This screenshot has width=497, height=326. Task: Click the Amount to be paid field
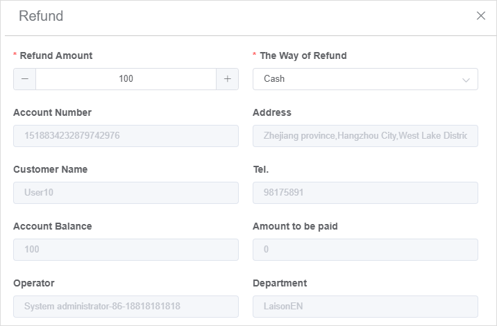tap(365, 250)
